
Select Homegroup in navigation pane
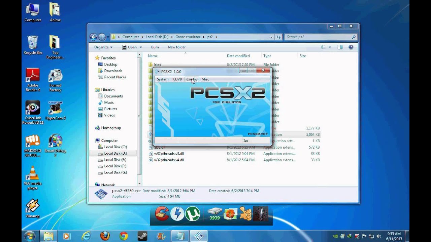[x=111, y=128]
